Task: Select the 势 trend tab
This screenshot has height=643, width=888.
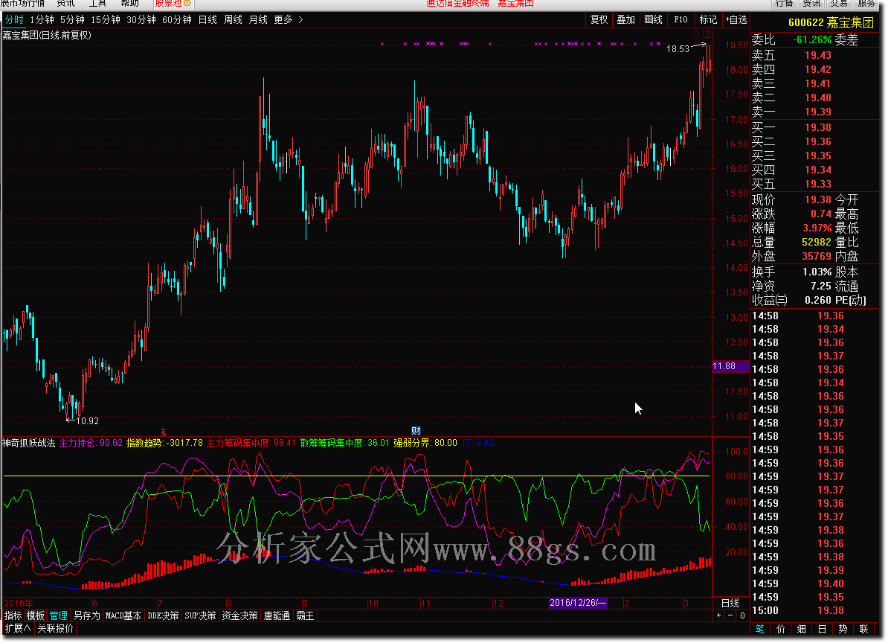Action: 843,629
